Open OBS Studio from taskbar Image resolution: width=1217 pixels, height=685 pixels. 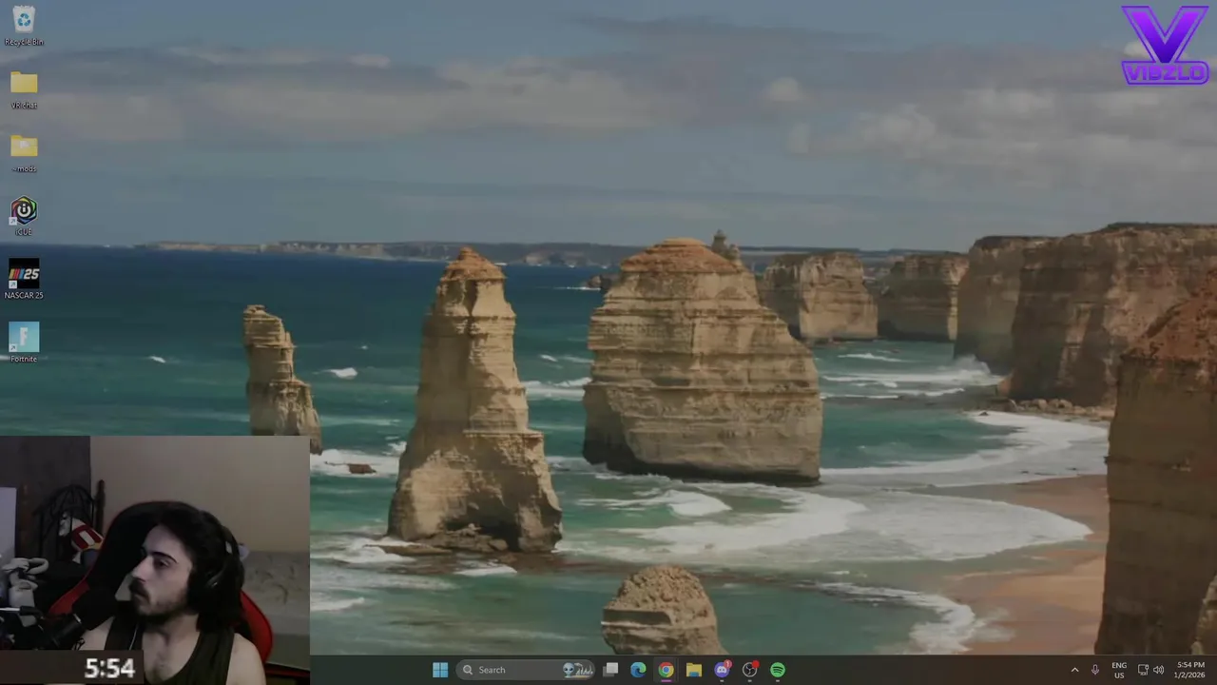click(750, 670)
